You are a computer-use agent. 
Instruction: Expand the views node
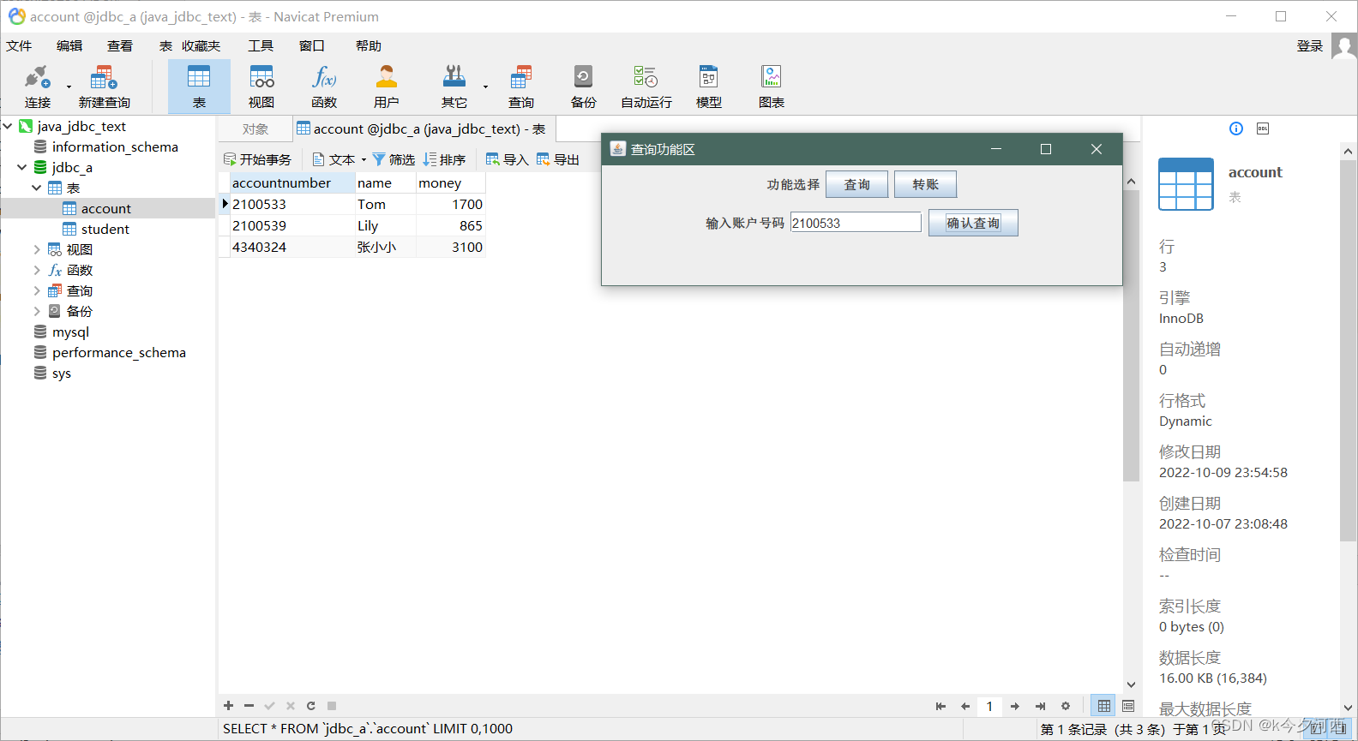point(36,249)
